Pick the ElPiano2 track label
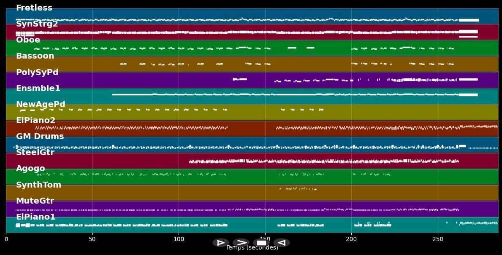The height and width of the screenshot is (255, 502). point(35,121)
